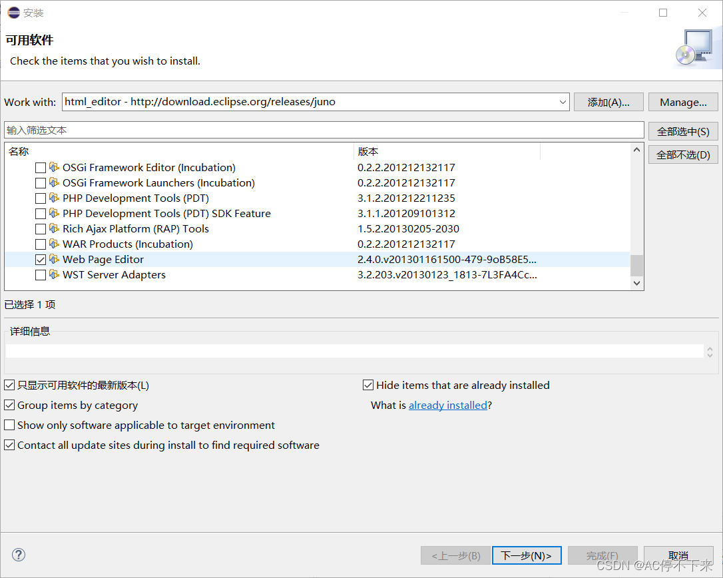Check the PDT SDK Feature checkbox
Screen dimensions: 723x578
coord(41,214)
